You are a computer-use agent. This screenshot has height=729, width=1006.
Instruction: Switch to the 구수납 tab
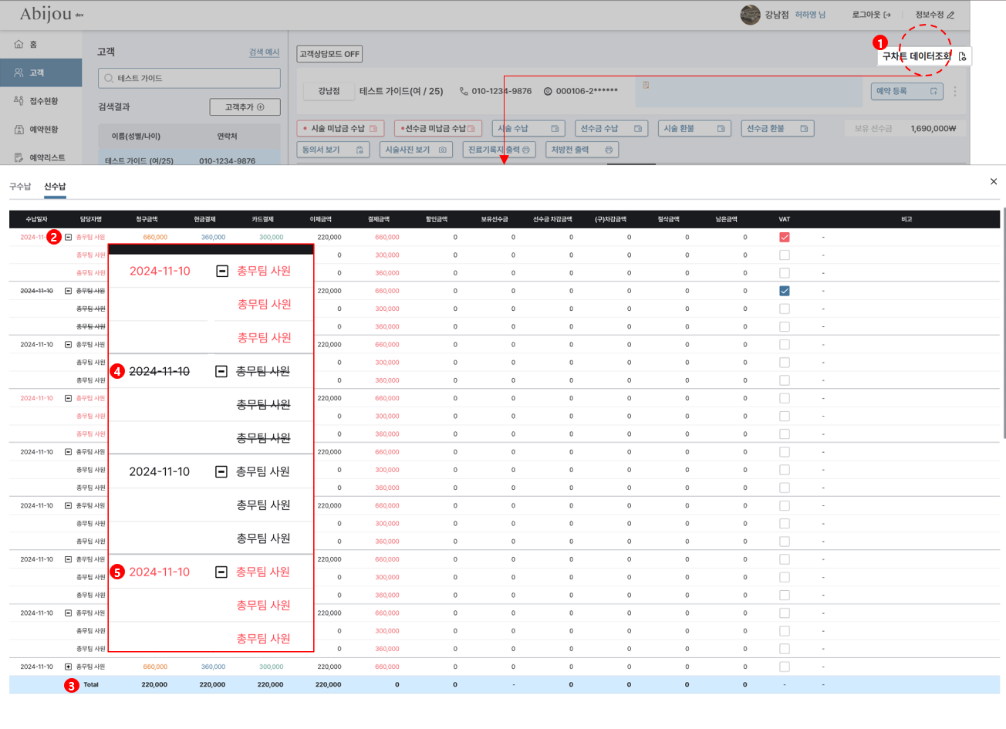coord(20,187)
